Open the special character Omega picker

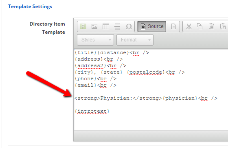(129, 26)
